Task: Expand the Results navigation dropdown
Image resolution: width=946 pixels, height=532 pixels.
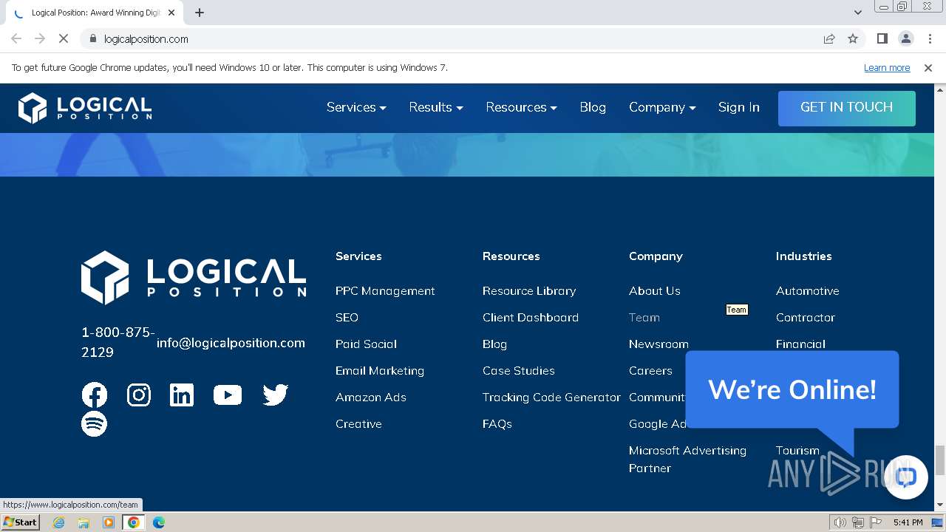Action: (x=436, y=107)
